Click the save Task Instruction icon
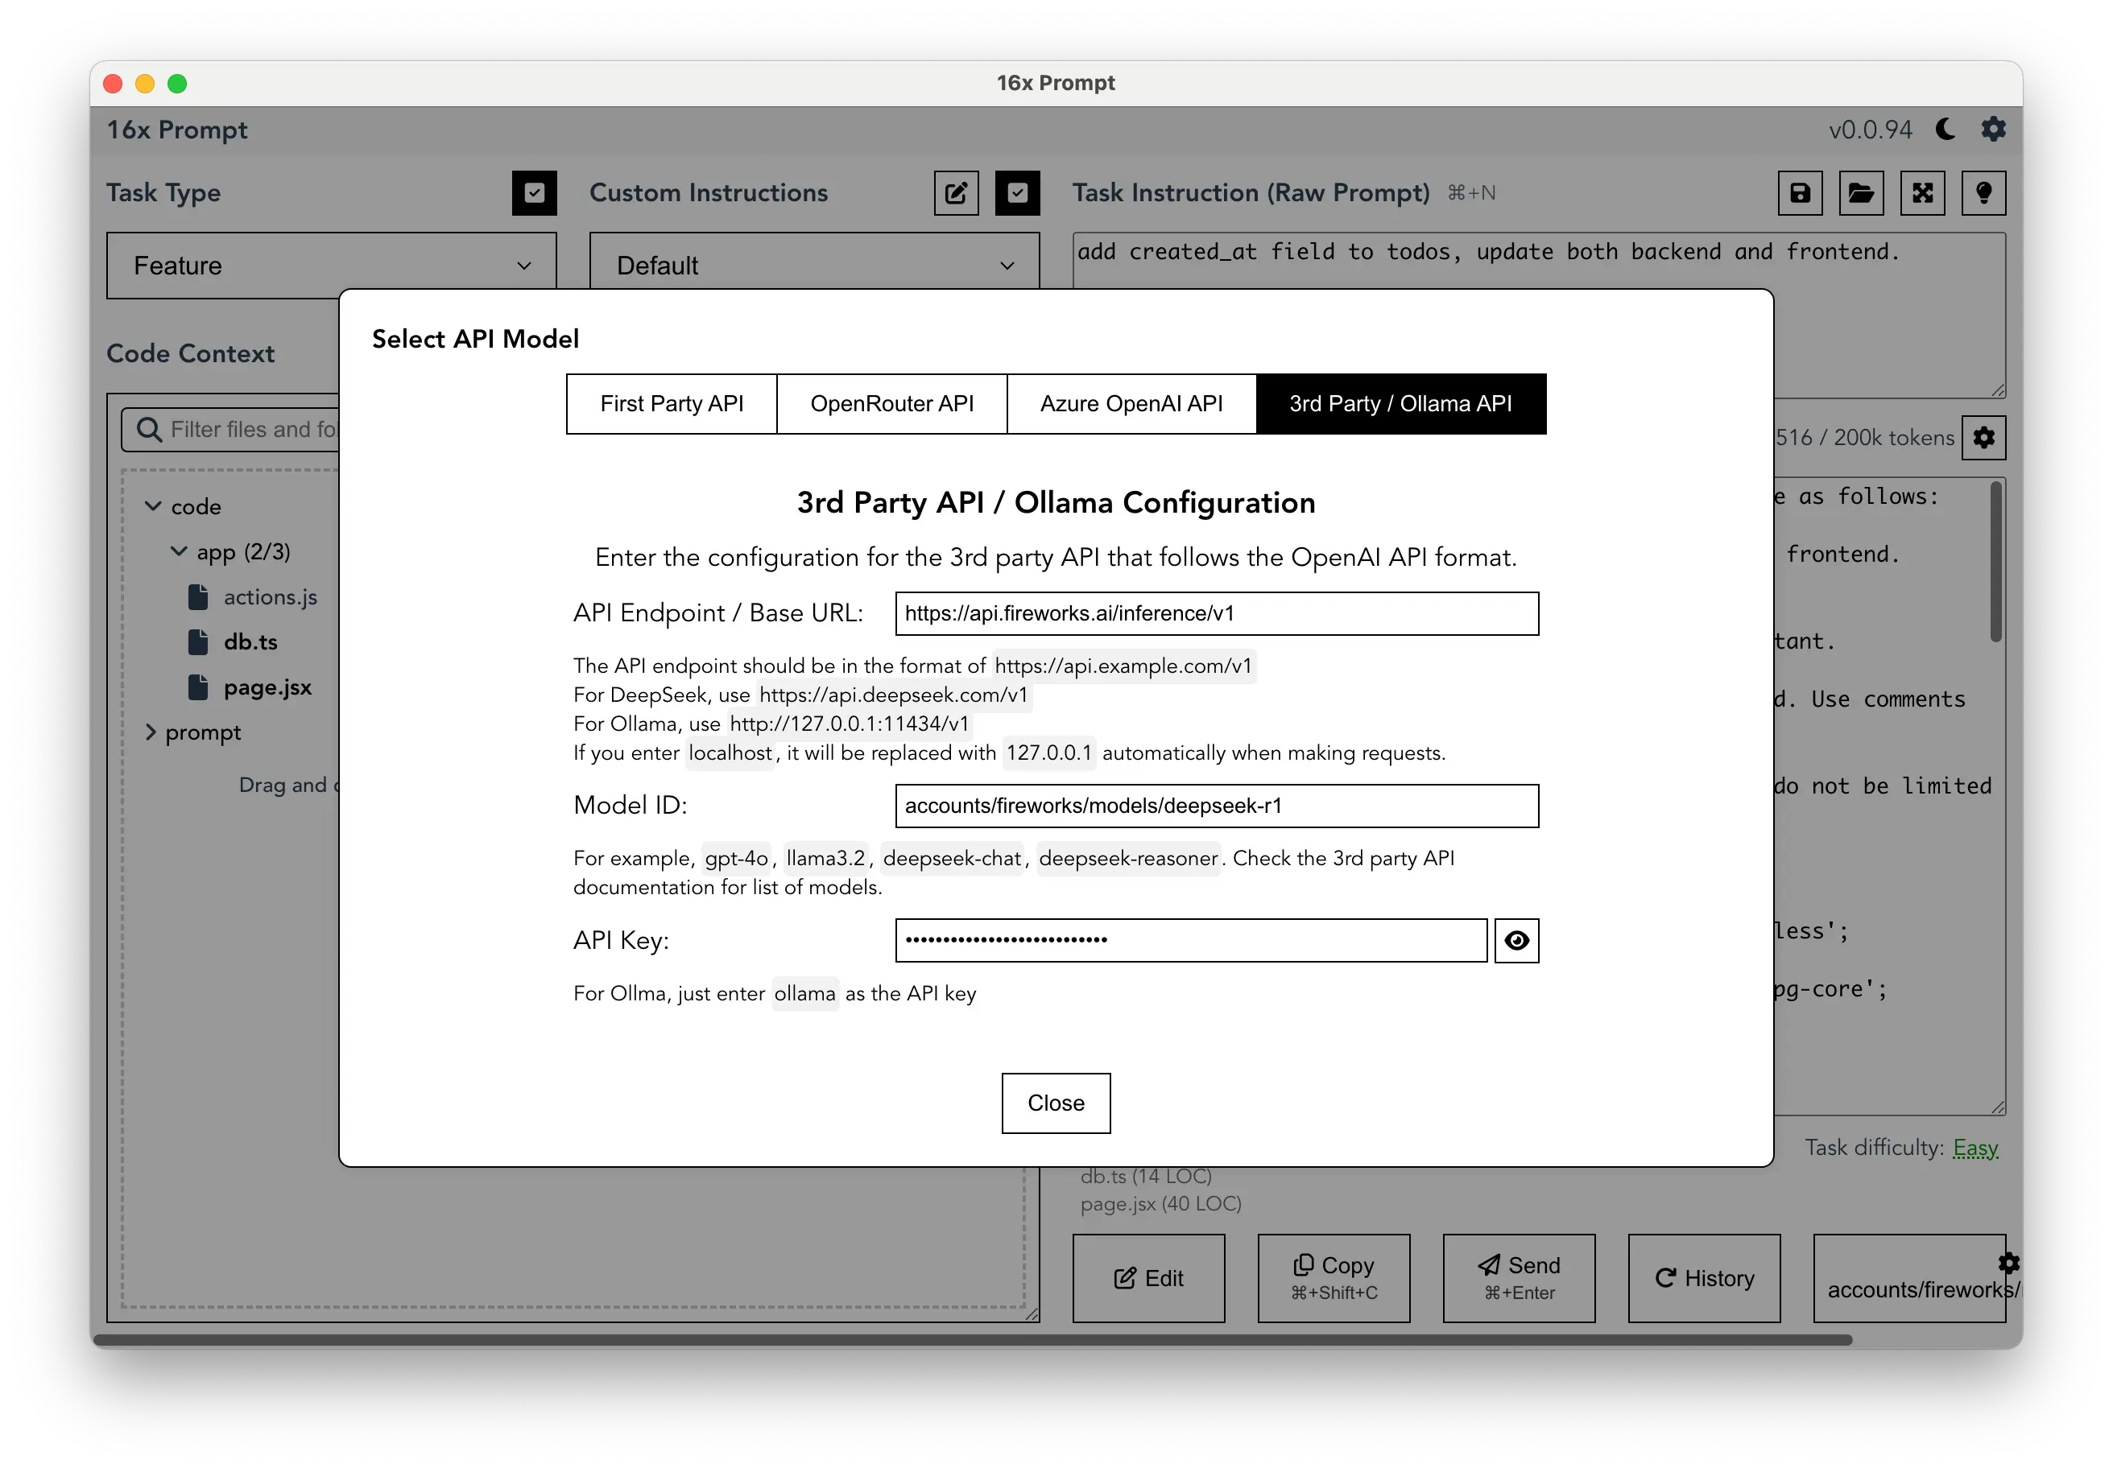 pos(1800,192)
